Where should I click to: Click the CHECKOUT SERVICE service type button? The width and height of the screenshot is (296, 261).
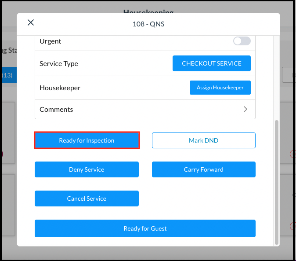pyautogui.click(x=211, y=63)
